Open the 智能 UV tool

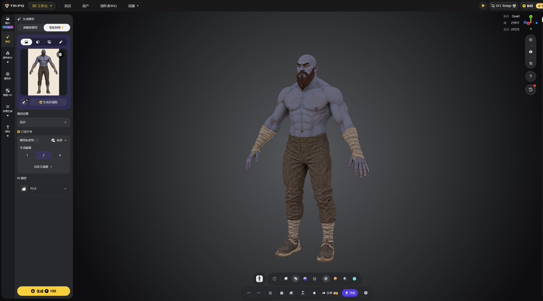(8, 92)
